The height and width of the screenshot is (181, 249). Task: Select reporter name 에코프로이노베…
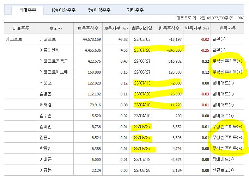click(x=56, y=72)
